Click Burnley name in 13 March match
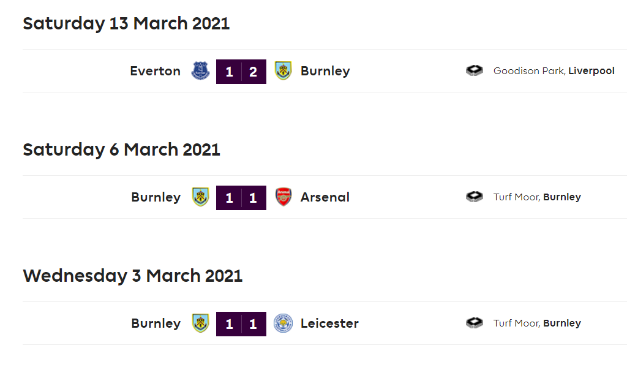The width and height of the screenshot is (627, 370). (325, 71)
